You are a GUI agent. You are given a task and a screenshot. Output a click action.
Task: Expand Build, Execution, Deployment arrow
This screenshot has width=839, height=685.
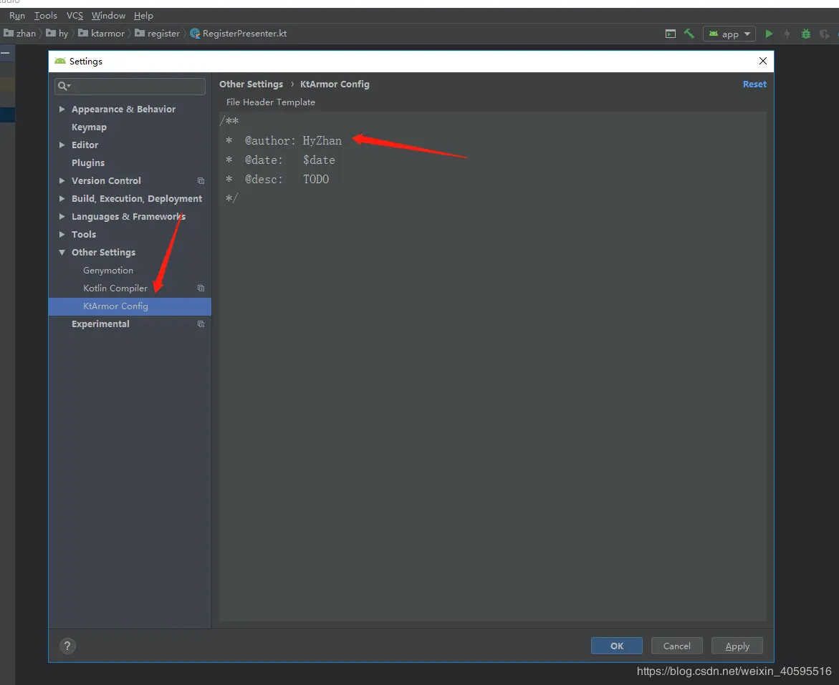(x=62, y=198)
